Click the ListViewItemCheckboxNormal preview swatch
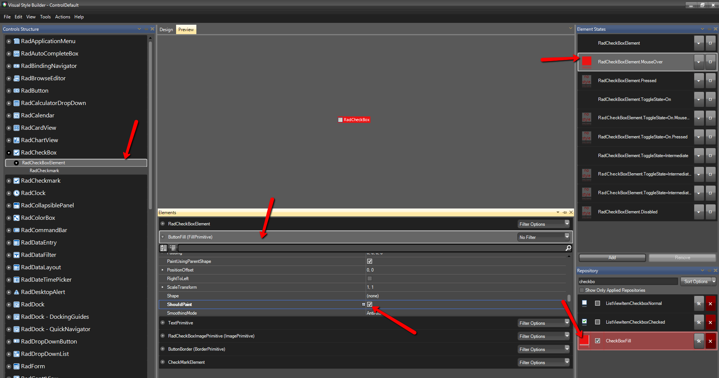719x378 pixels. click(x=584, y=303)
